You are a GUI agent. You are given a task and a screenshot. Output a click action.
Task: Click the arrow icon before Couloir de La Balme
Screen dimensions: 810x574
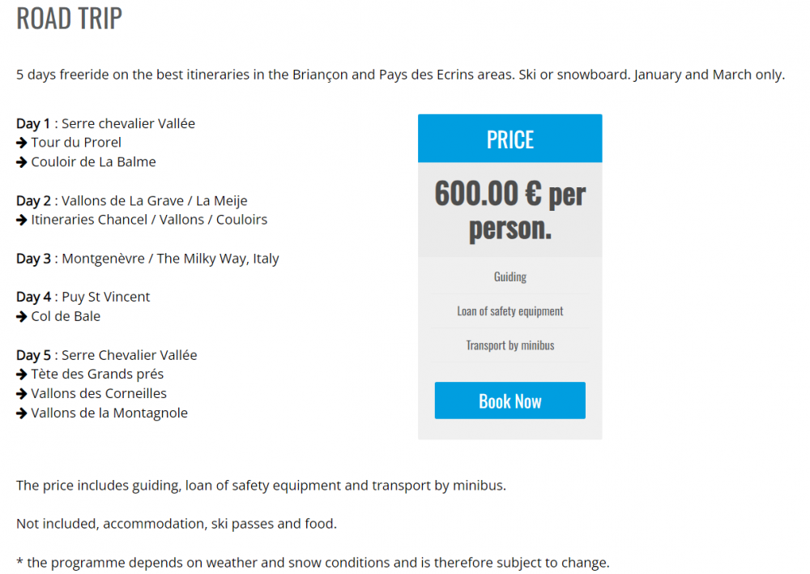22,162
